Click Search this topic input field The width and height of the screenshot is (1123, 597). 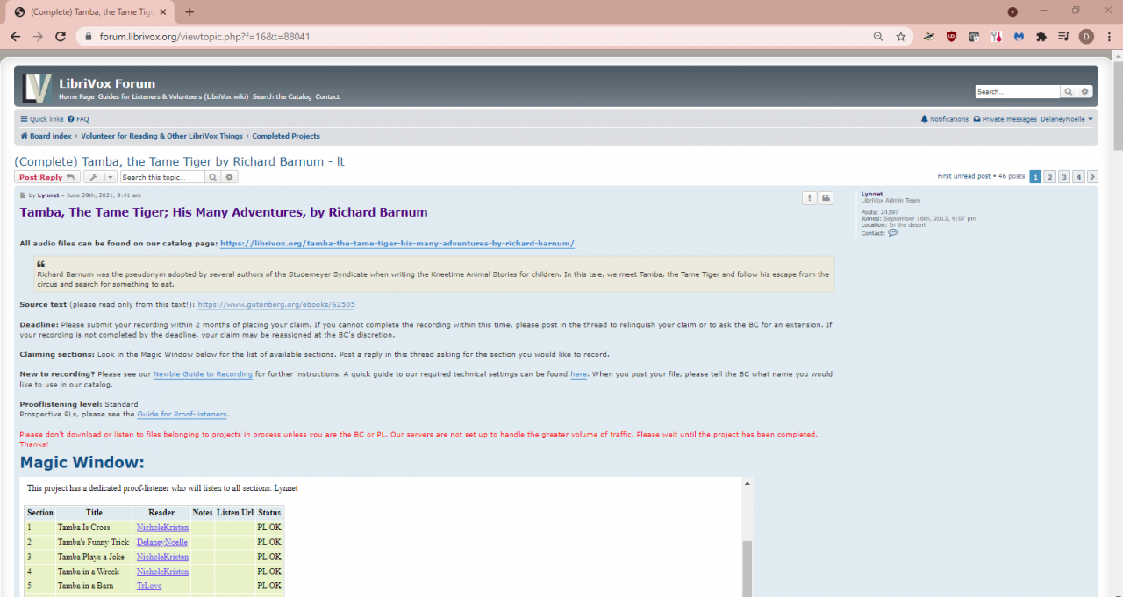(163, 177)
